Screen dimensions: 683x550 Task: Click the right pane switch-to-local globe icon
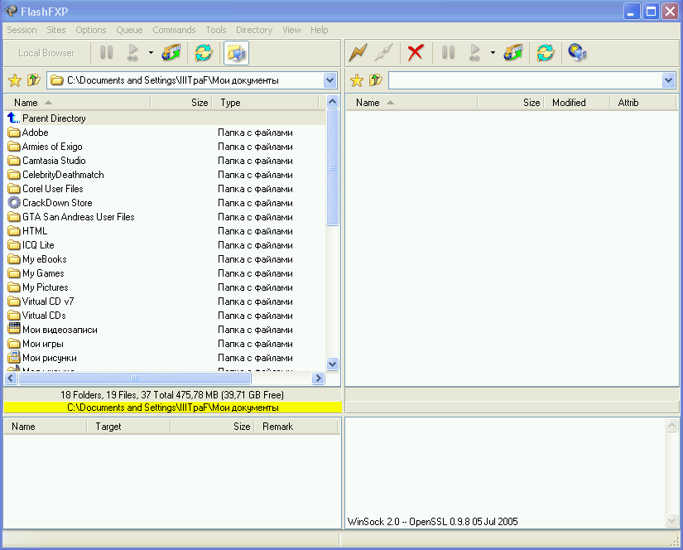click(578, 53)
